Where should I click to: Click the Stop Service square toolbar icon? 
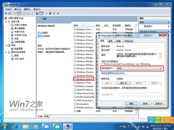coord(50,13)
